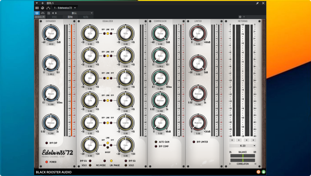Click the Compressor Ratio knob

pos(160,56)
